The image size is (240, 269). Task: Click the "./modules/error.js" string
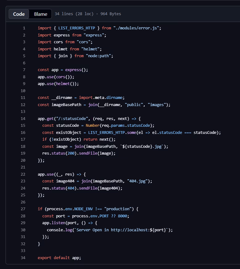[x=136, y=28]
